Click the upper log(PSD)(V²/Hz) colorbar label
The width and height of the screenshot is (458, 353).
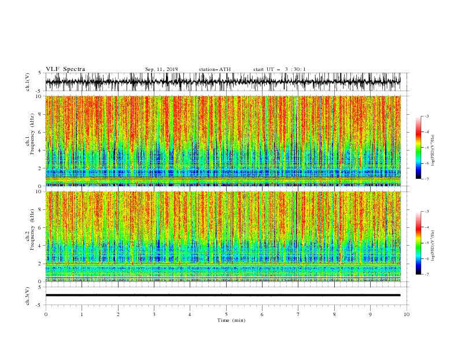point(433,150)
